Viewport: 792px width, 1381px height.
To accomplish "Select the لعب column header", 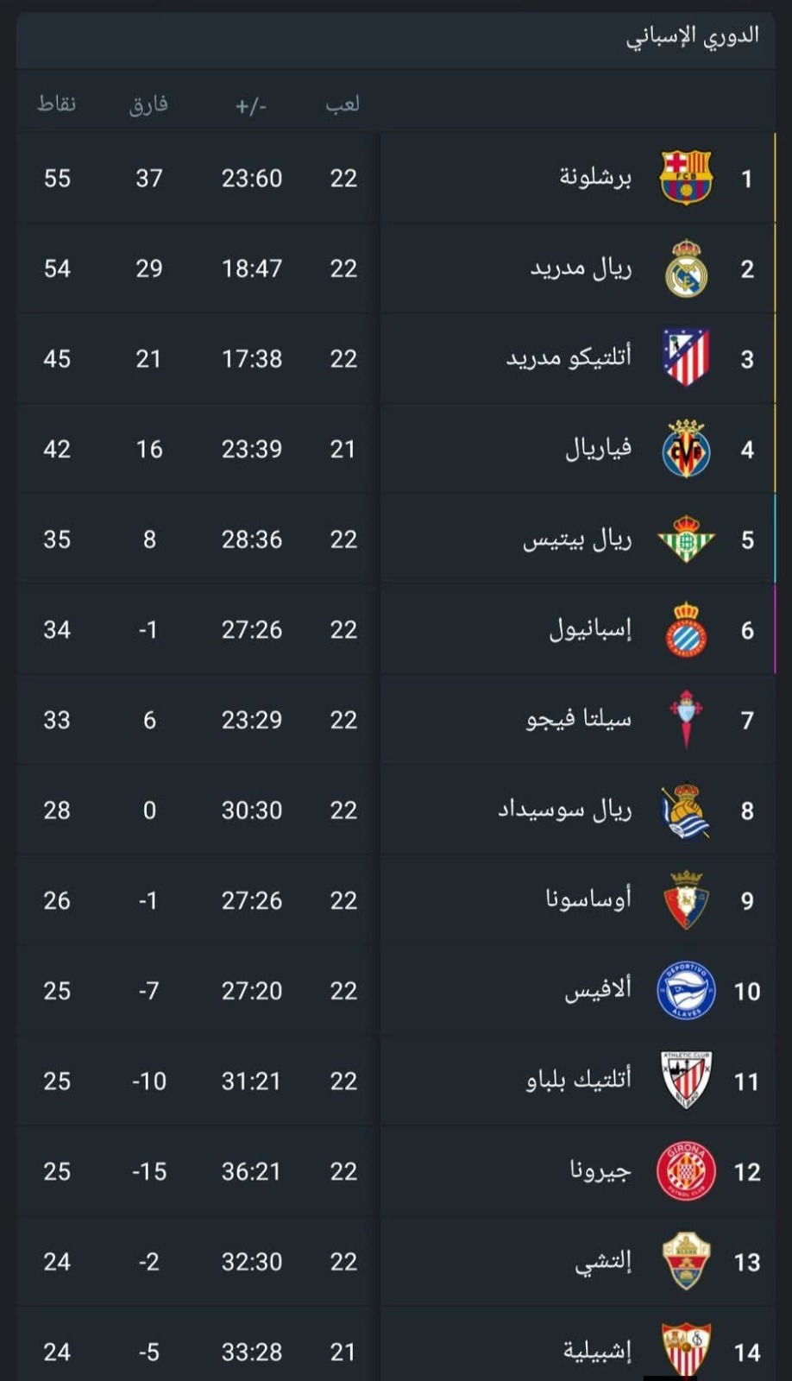I will 343,104.
